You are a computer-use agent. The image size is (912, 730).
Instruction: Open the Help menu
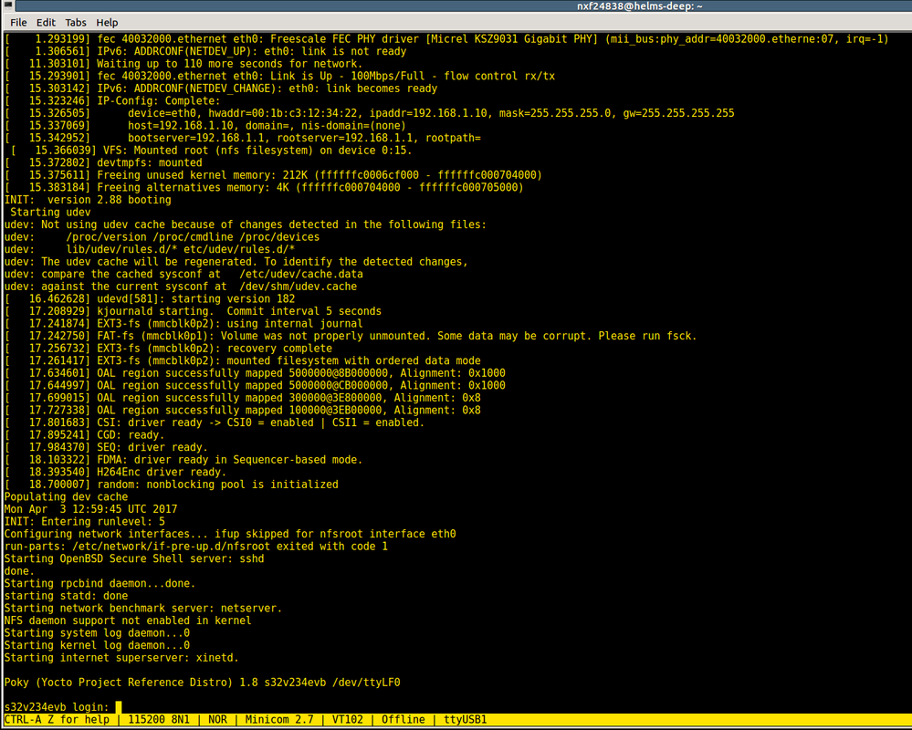click(107, 23)
